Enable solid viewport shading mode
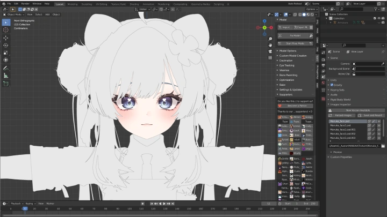The height and width of the screenshot is (217, 387). (304, 14)
